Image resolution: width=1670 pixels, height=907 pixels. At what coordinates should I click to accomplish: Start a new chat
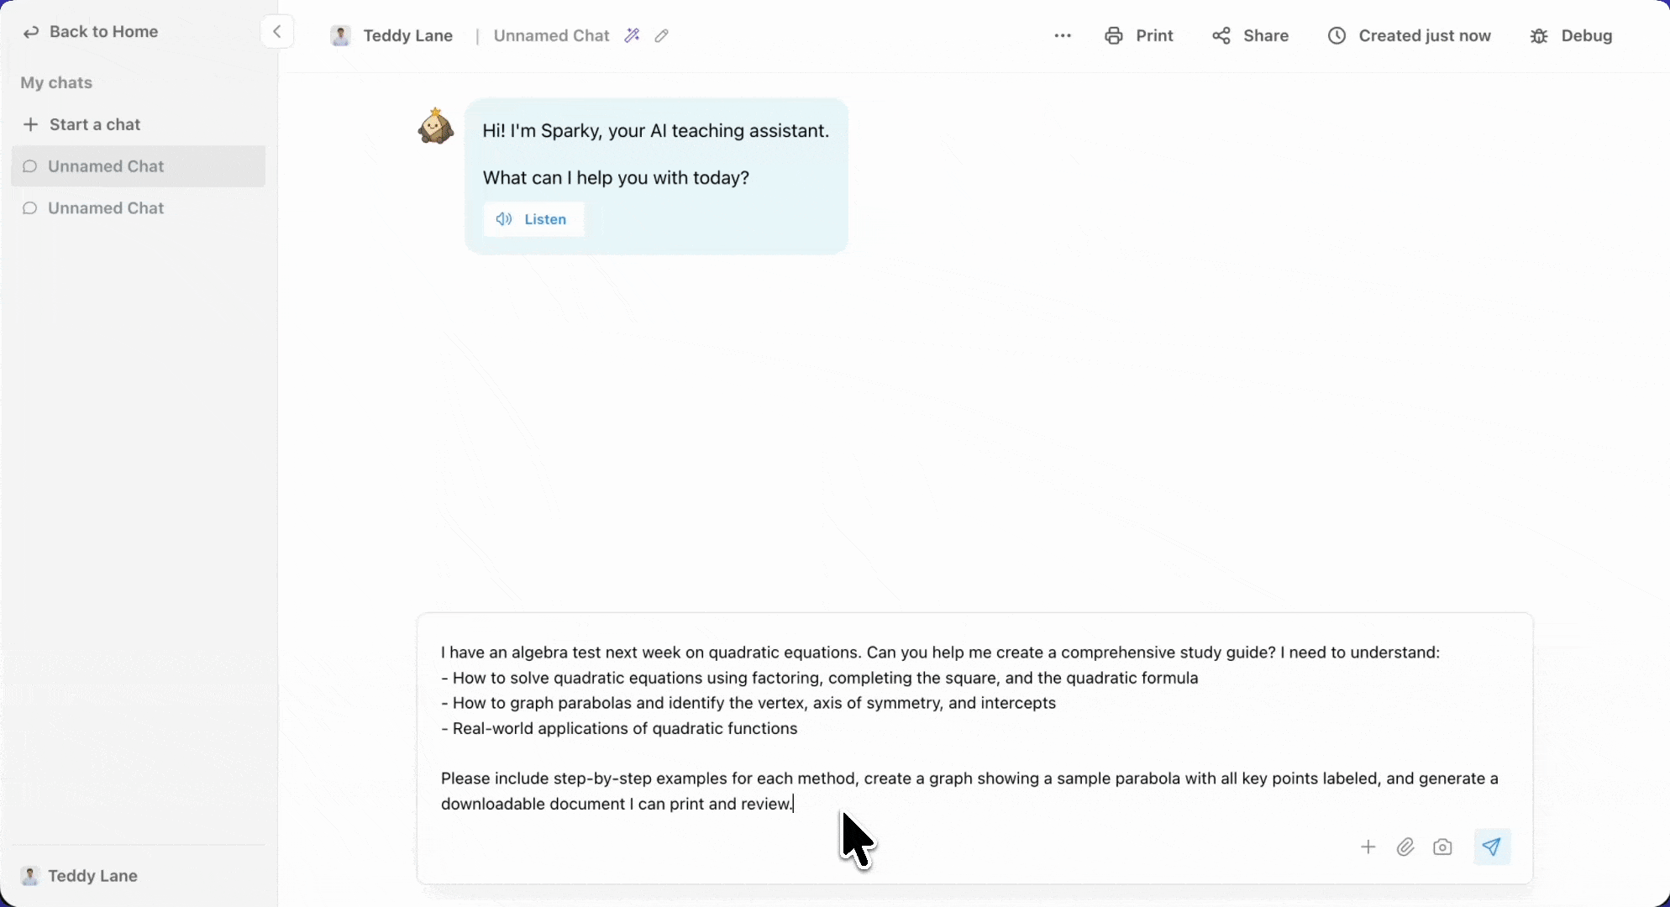81,124
